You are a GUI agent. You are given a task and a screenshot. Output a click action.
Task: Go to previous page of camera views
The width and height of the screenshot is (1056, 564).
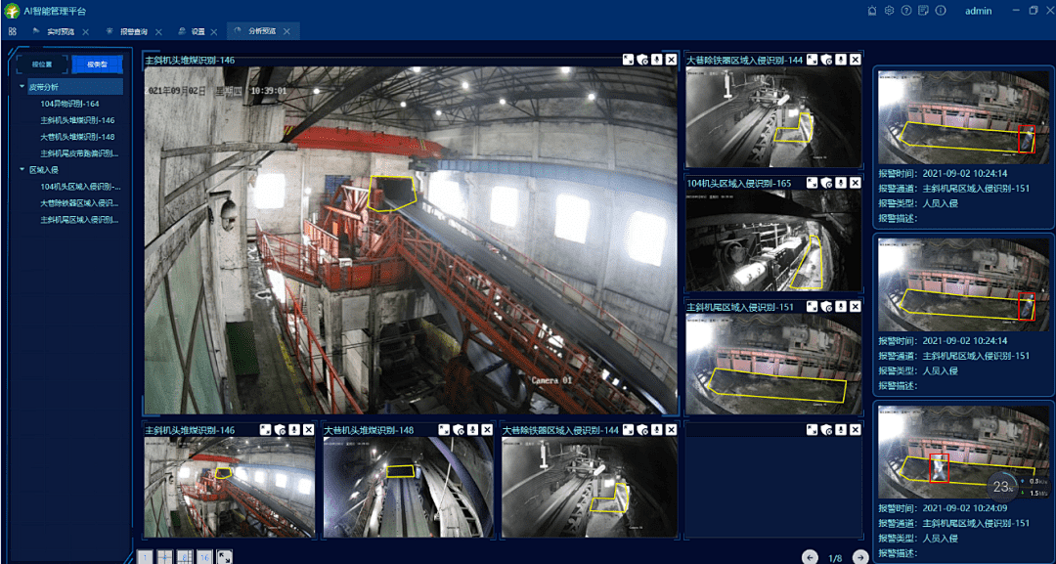(810, 557)
